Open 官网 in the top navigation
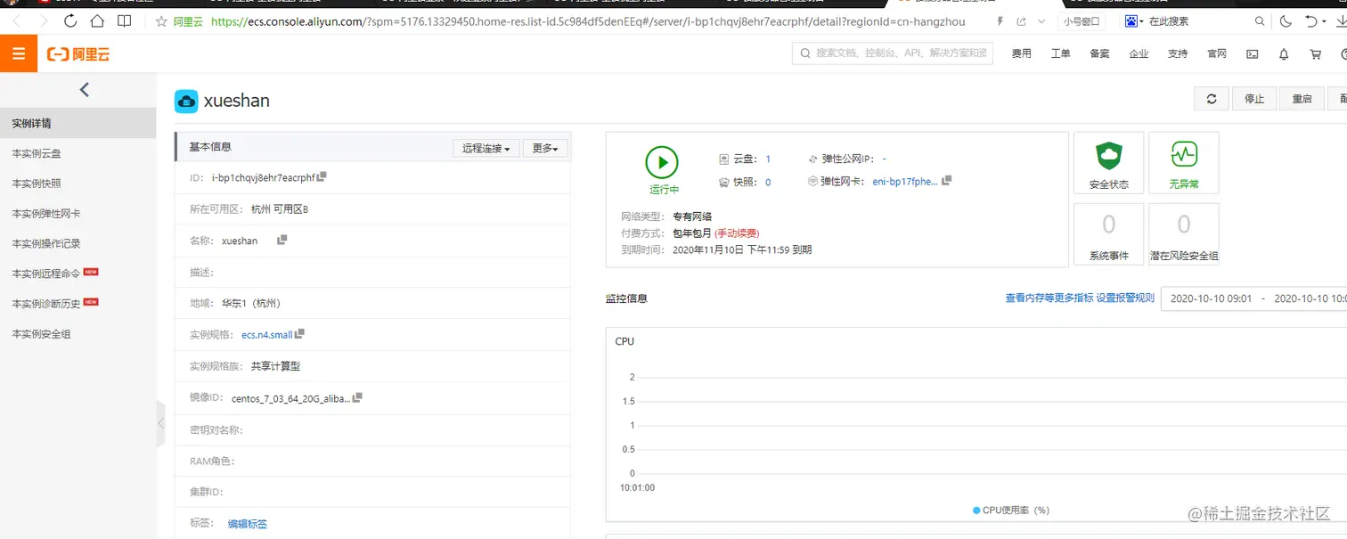 pos(1217,53)
